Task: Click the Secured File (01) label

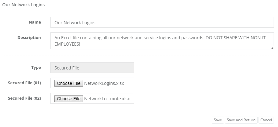Action: coord(25,83)
